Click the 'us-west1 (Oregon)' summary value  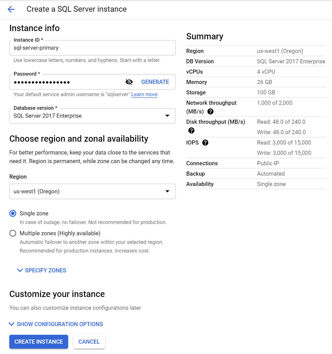(x=280, y=51)
